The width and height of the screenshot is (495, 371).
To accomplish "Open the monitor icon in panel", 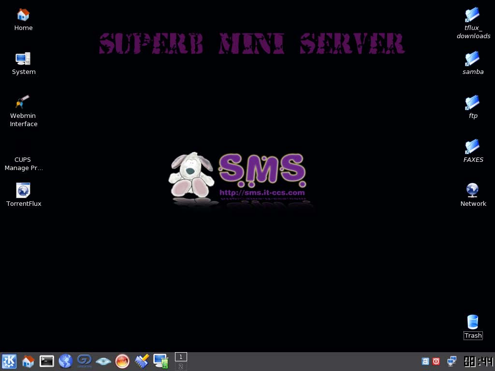I will (x=160, y=361).
